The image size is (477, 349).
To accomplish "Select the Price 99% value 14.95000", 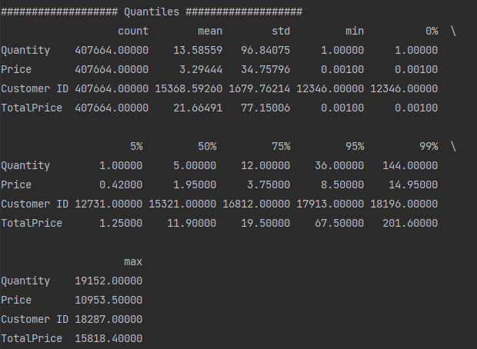I will (413, 184).
